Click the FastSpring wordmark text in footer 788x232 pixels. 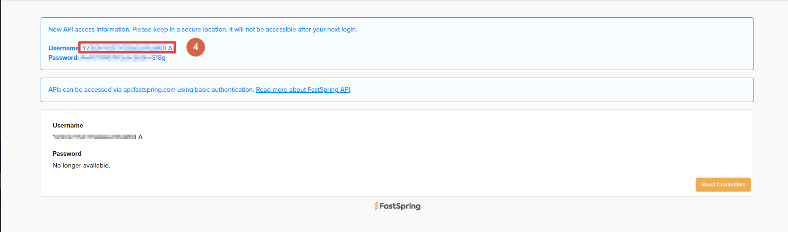tap(400, 206)
